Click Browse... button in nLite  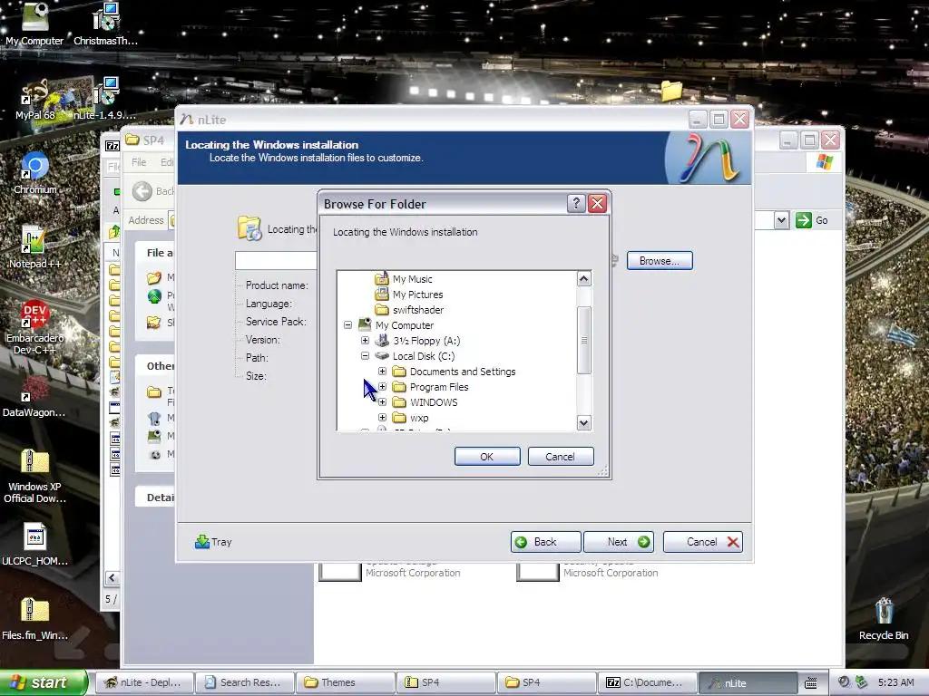tap(660, 260)
